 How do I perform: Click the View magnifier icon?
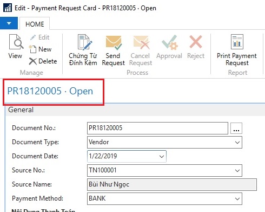click(x=16, y=42)
